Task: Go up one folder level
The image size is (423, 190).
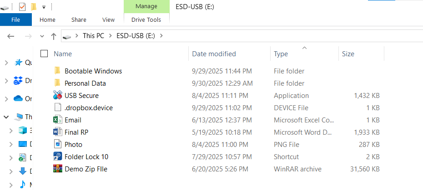Action: click(x=54, y=36)
